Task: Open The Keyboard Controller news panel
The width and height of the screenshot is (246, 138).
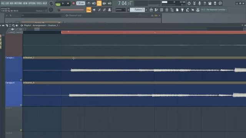Action: pos(214,10)
